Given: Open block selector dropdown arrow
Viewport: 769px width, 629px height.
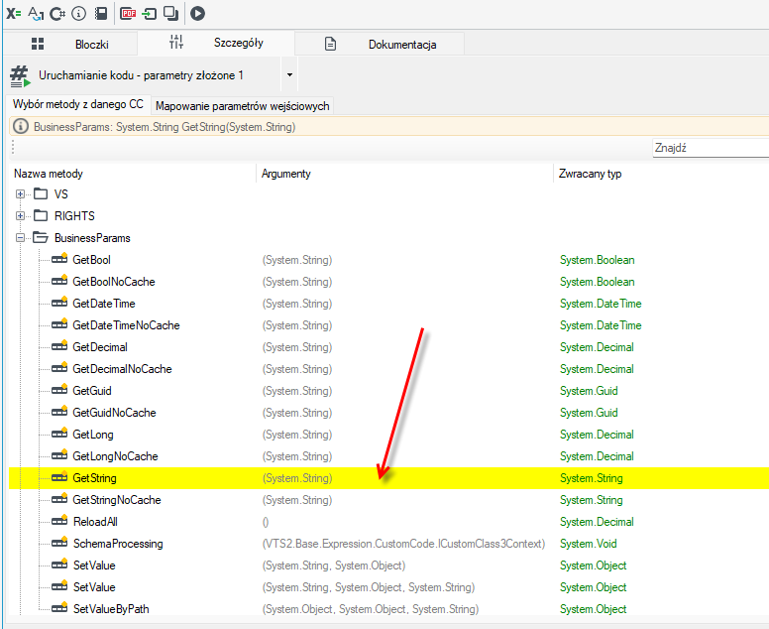Looking at the screenshot, I should [x=289, y=75].
